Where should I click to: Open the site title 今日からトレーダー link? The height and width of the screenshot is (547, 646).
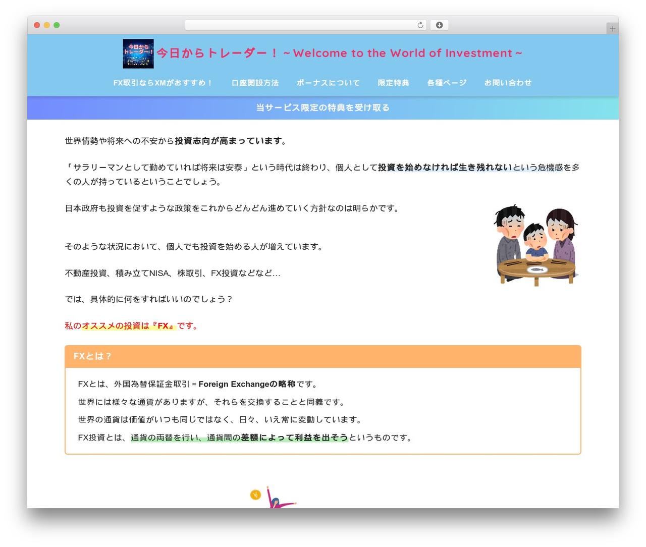click(x=339, y=53)
